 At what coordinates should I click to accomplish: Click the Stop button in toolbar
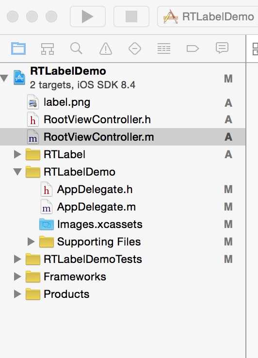131,16
